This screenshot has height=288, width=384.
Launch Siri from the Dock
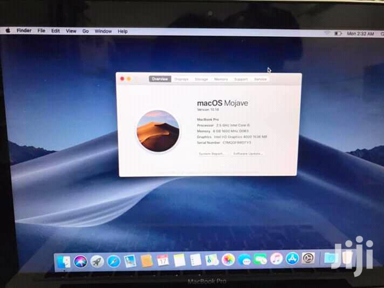(x=80, y=262)
